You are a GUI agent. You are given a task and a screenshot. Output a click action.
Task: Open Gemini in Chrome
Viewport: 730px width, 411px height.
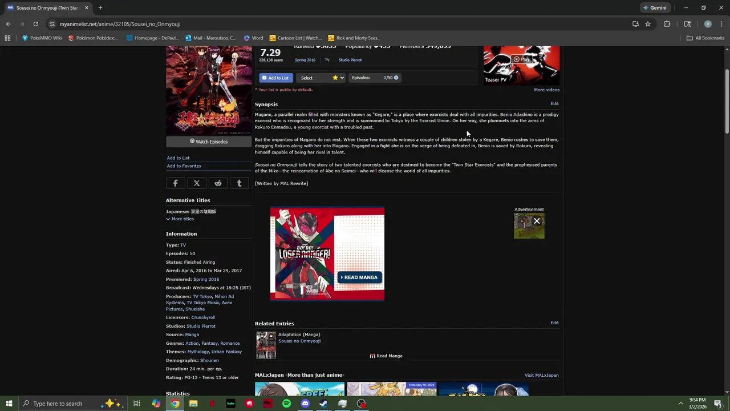coord(654,8)
